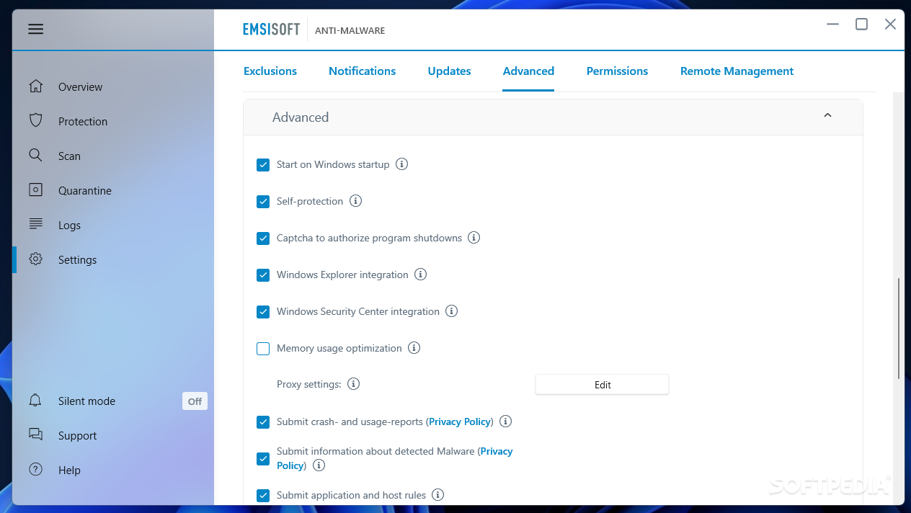Open Privacy Policy link for crash reports

click(460, 421)
